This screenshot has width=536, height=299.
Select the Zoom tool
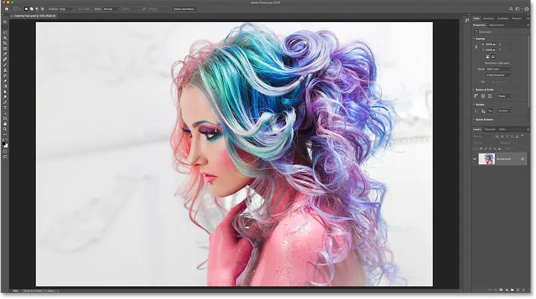(x=5, y=129)
